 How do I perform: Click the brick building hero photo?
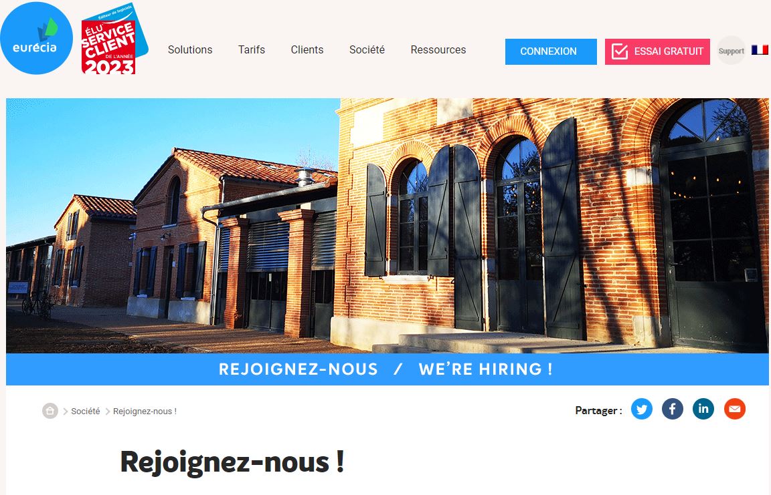(388, 226)
